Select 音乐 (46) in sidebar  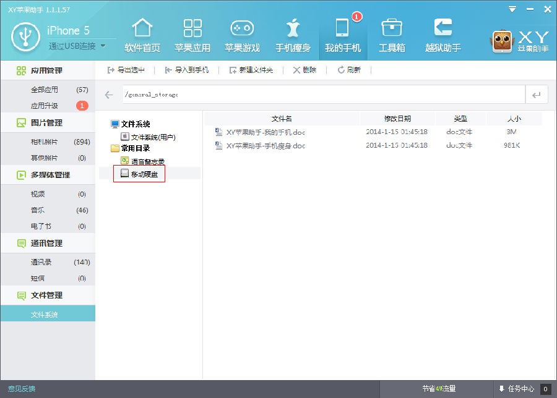point(48,210)
